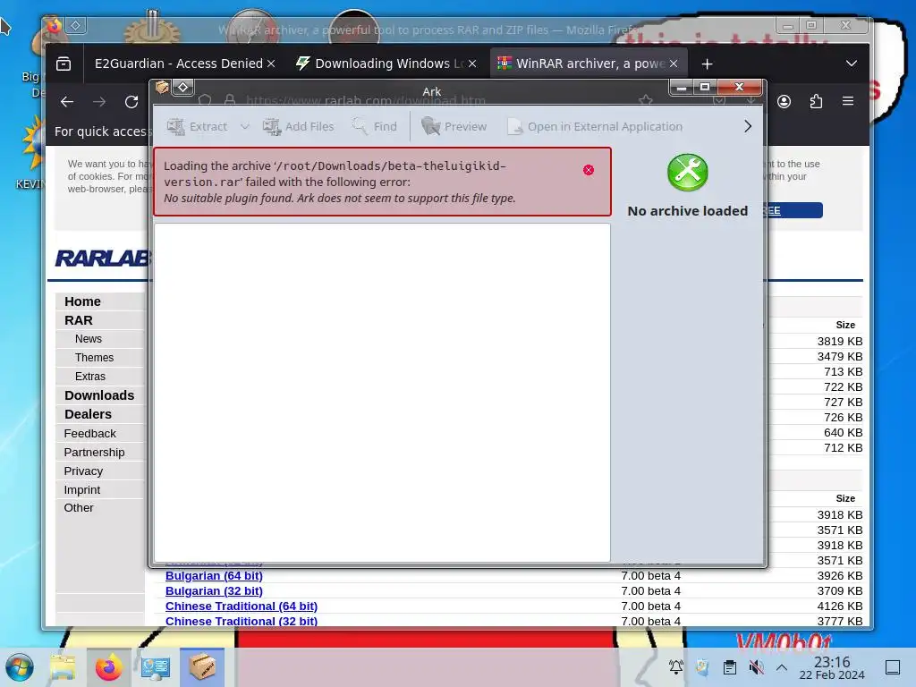Open file manager from taskbar

pyautogui.click(x=62, y=667)
